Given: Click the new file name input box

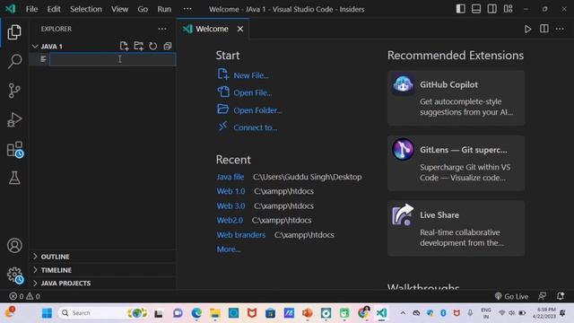Looking at the screenshot, I should click(113, 59).
